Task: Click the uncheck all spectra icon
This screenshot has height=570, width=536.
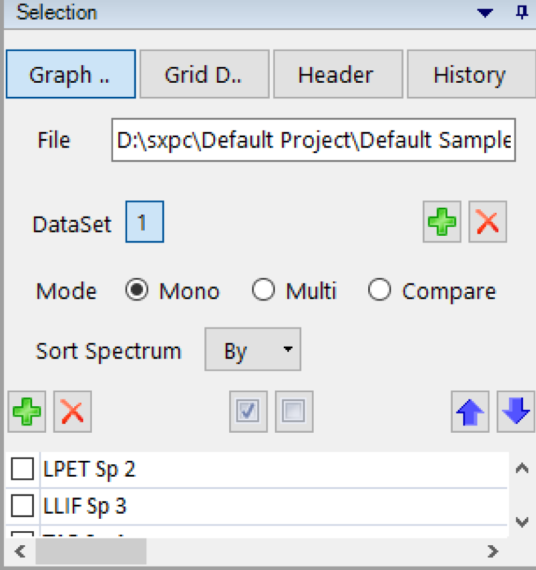Action: [x=294, y=411]
